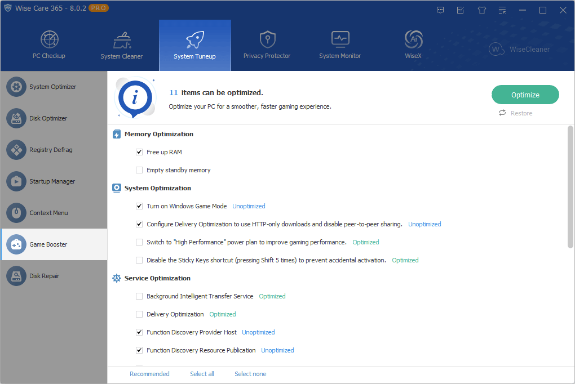The height and width of the screenshot is (384, 575).
Task: Click the Service Optimization gear icon
Action: 117,278
